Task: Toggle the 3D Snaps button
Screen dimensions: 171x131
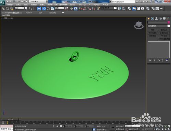Action: tap(81, 9)
